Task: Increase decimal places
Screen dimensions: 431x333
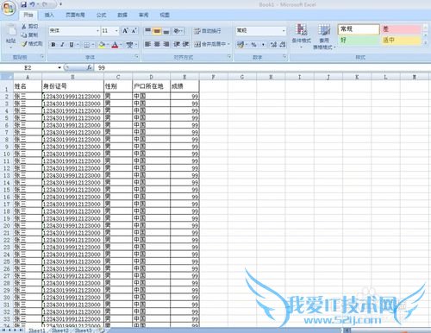Action: coord(273,44)
